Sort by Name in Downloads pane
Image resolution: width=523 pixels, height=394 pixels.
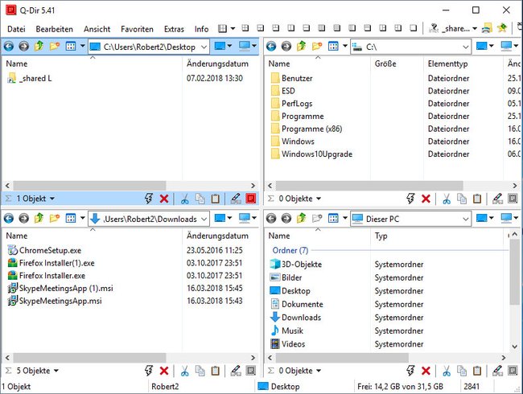point(17,236)
